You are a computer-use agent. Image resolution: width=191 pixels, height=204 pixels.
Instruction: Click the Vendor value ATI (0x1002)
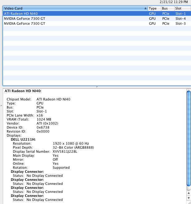click(x=47, y=123)
